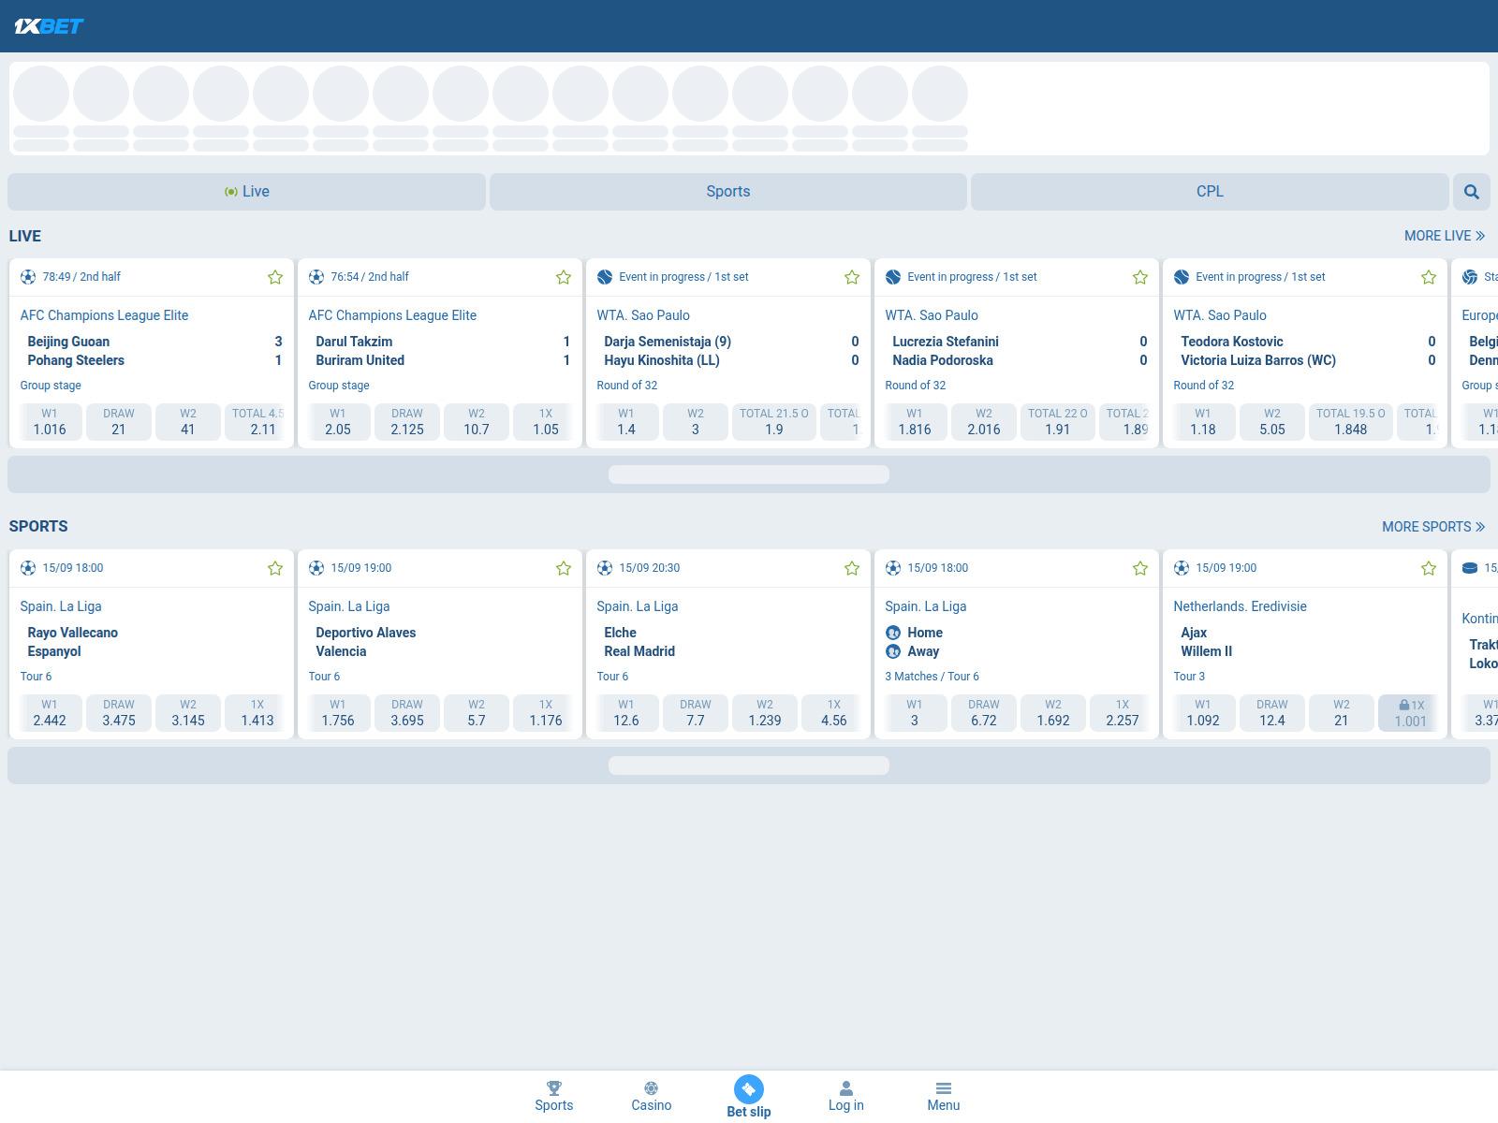Star the Darja Semenistaja vs Hayu Kinoshita match
Screen dimensions: 1498x1123
(852, 277)
